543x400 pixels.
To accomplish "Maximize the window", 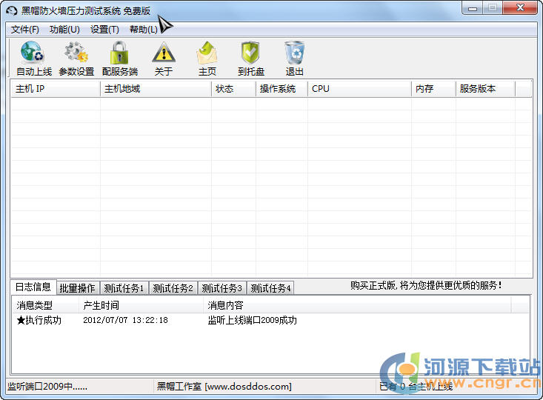I will pos(493,8).
